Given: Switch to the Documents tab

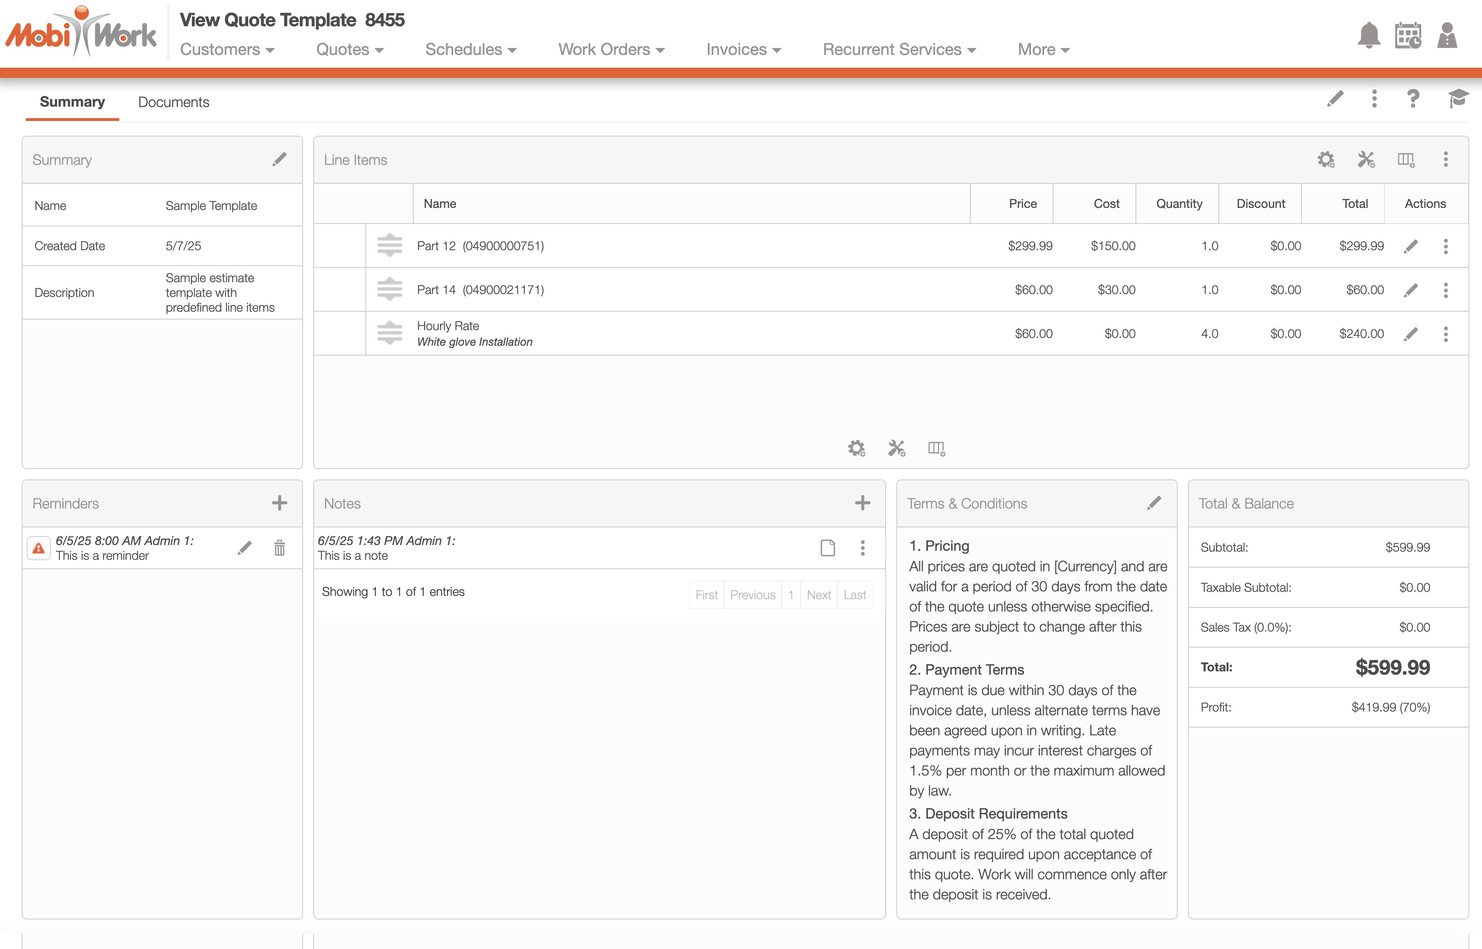Looking at the screenshot, I should click(173, 102).
